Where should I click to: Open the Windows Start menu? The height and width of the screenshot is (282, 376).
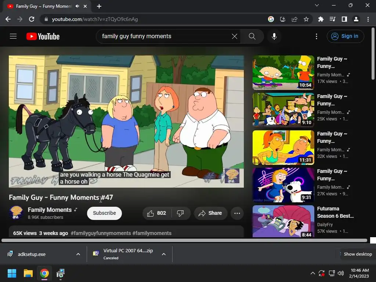tap(12, 273)
